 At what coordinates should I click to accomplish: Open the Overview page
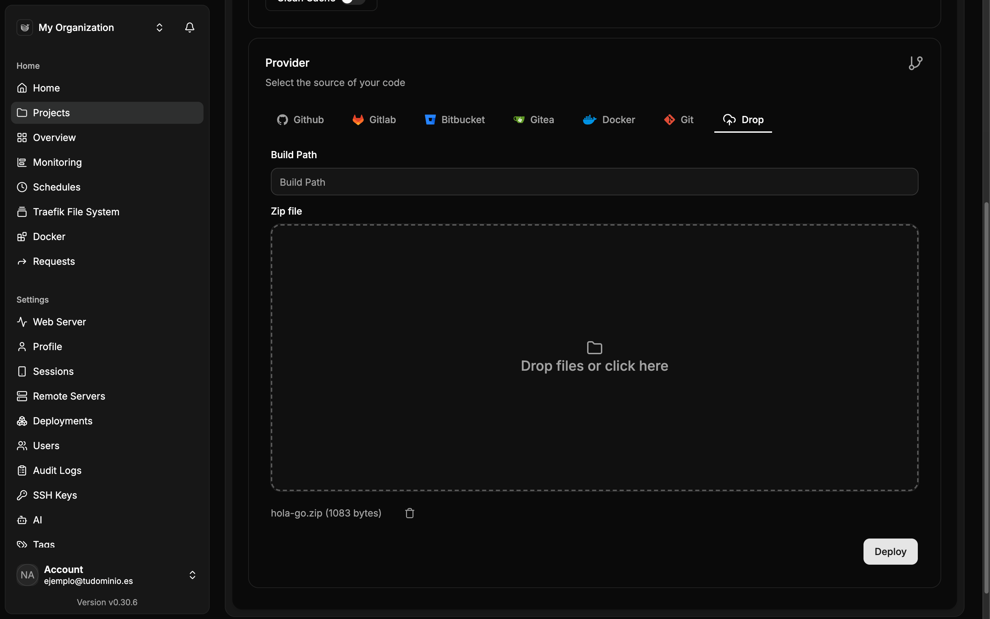click(107, 138)
